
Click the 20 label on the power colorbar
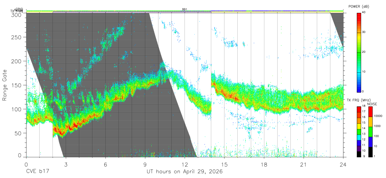click(364, 52)
